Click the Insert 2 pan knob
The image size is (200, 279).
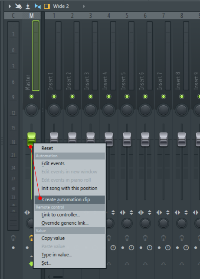click(x=72, y=110)
